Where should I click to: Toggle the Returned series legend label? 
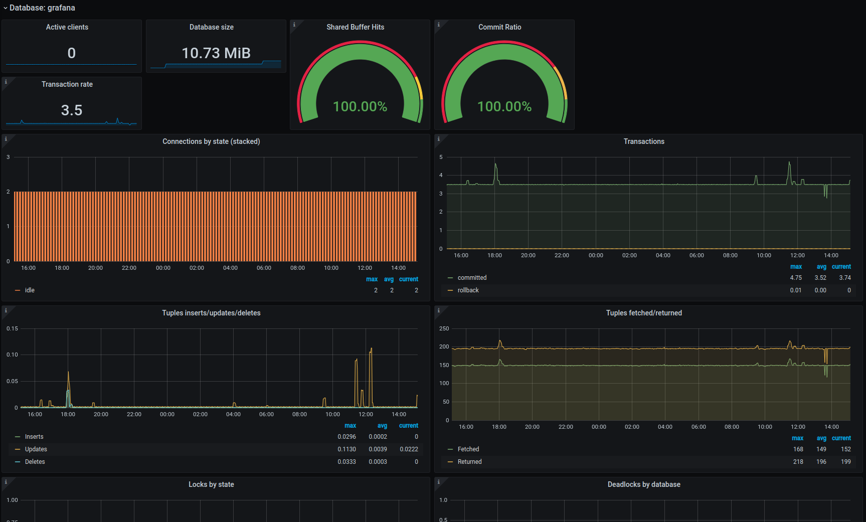tap(469, 462)
